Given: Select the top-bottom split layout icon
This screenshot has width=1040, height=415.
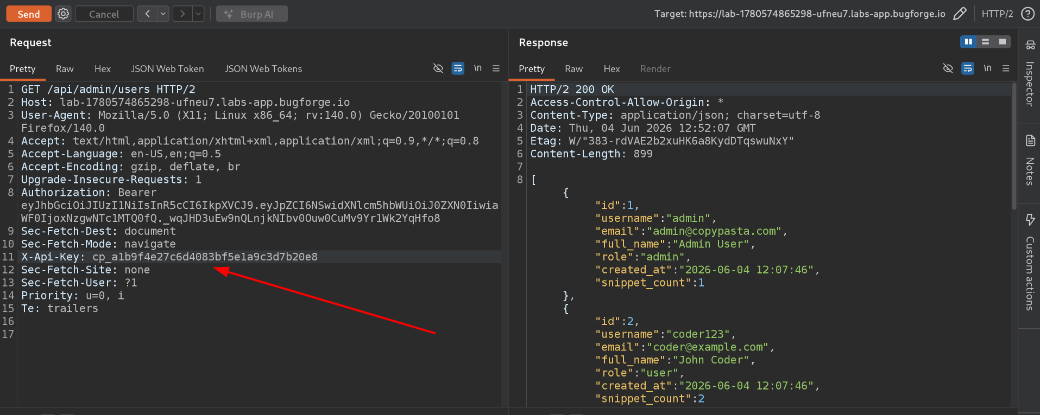Looking at the screenshot, I should tap(985, 42).
